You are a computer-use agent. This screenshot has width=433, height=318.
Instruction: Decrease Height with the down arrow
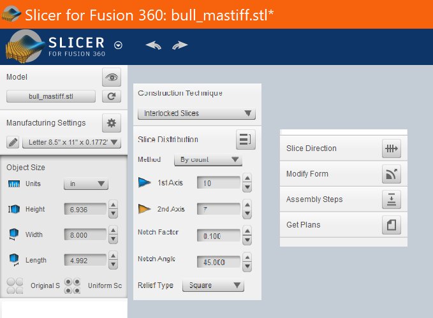point(114,214)
